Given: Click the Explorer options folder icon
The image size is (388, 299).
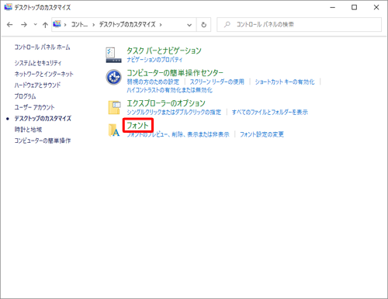Looking at the screenshot, I should coord(114,107).
